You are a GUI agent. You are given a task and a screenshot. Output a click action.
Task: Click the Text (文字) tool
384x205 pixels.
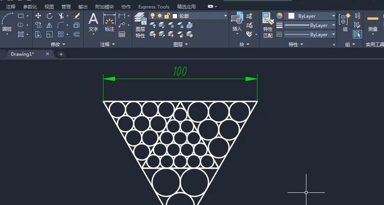93,23
